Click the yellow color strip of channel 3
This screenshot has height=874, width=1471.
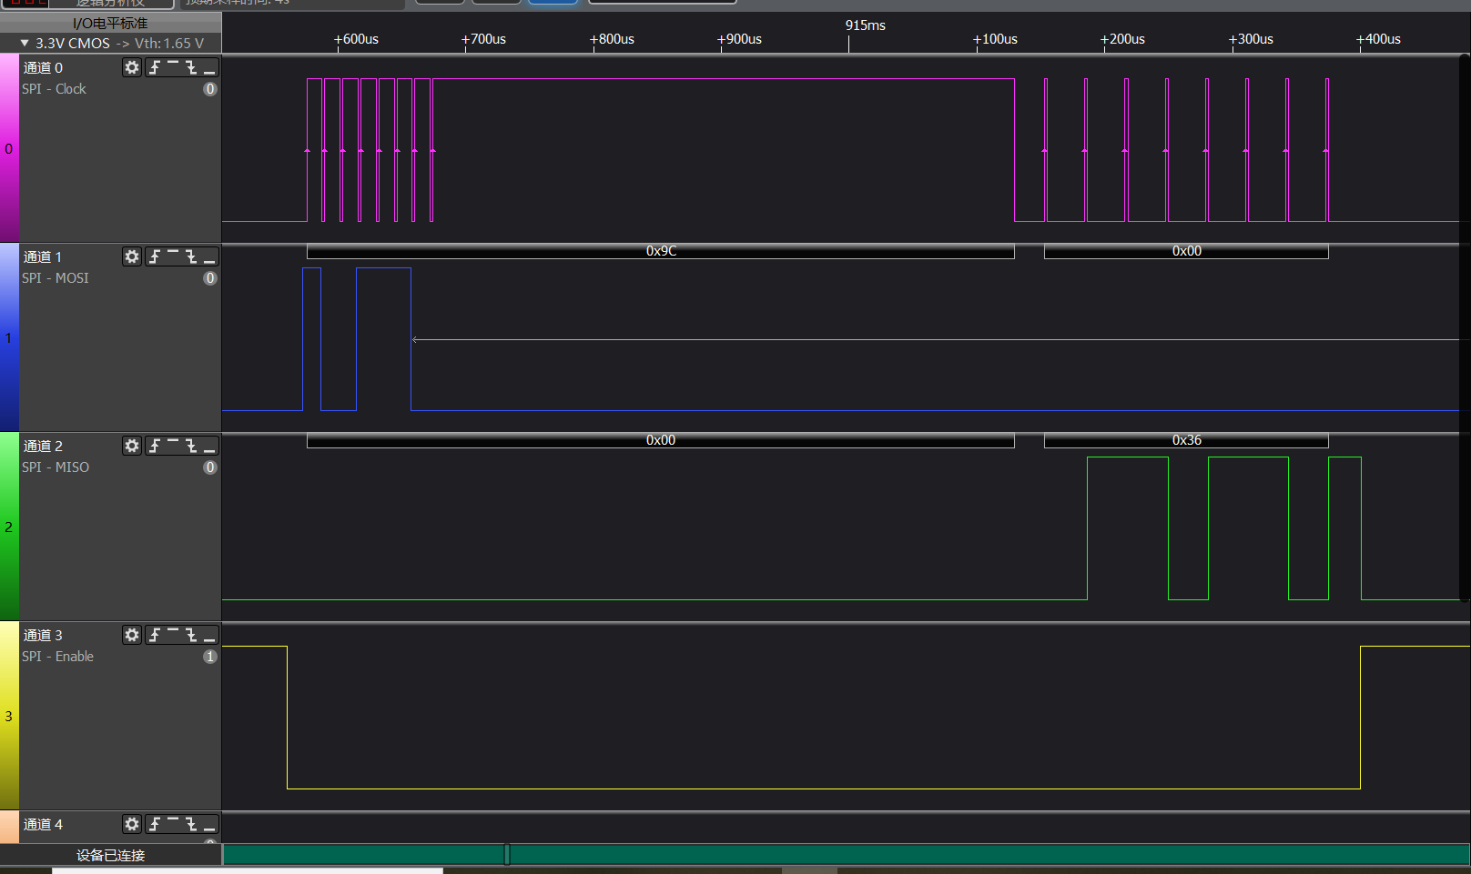tap(9, 716)
